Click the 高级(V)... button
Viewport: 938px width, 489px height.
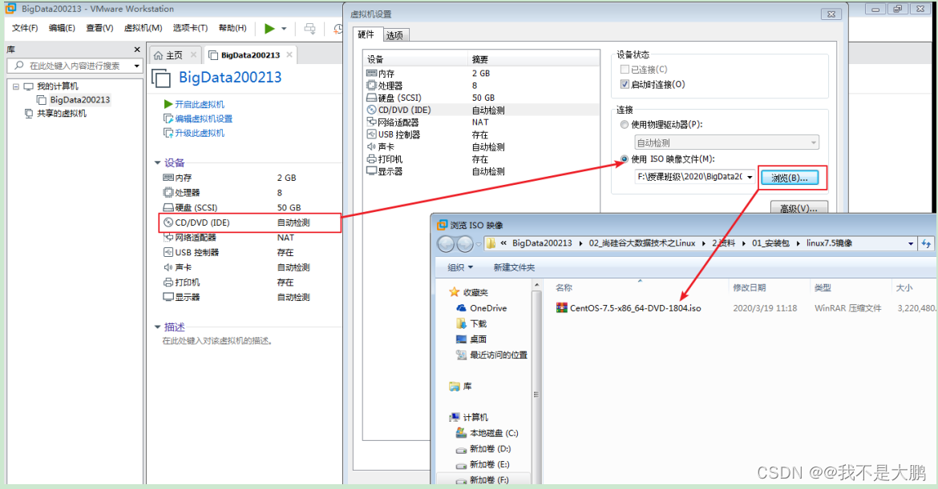[799, 208]
